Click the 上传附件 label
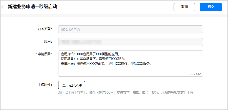 pos(45,85)
